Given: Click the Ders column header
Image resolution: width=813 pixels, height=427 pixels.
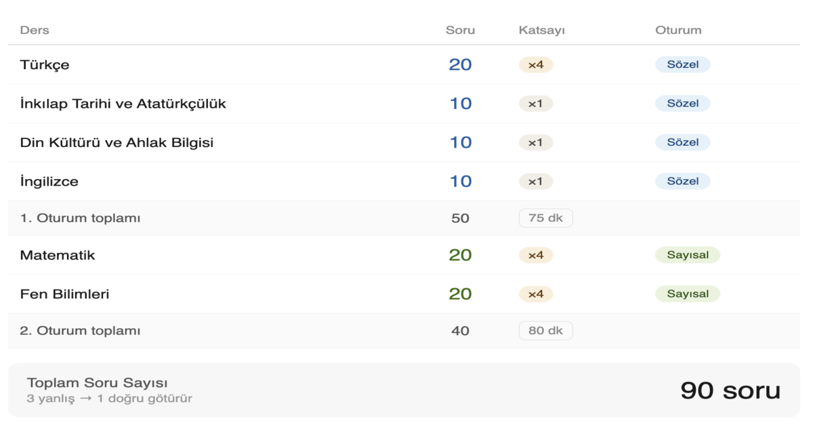Looking at the screenshot, I should pos(35,30).
